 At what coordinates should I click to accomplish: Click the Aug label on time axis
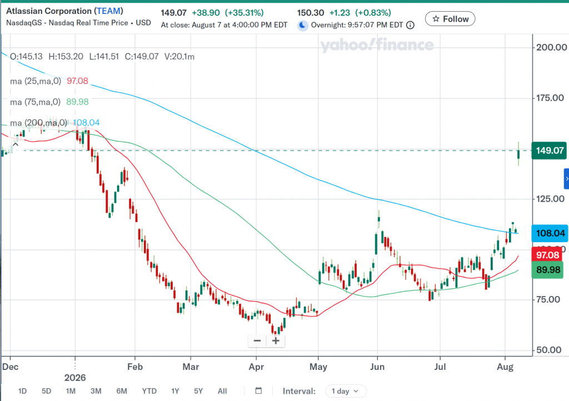[505, 367]
